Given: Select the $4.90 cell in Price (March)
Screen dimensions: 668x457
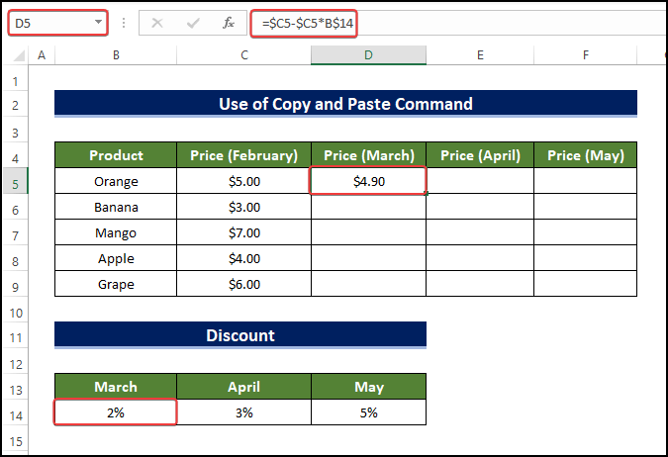Looking at the screenshot, I should click(x=368, y=181).
